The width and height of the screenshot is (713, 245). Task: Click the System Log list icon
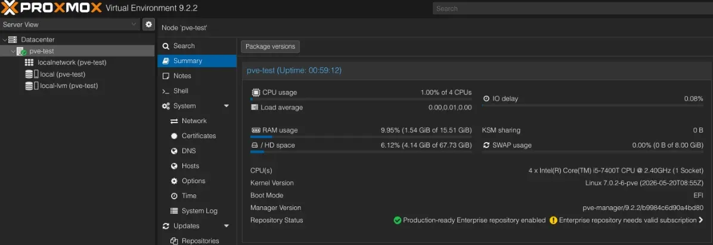(174, 211)
